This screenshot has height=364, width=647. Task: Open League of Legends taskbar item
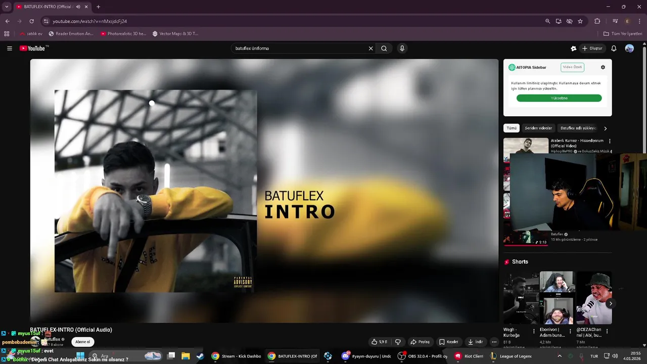pyautogui.click(x=511, y=356)
